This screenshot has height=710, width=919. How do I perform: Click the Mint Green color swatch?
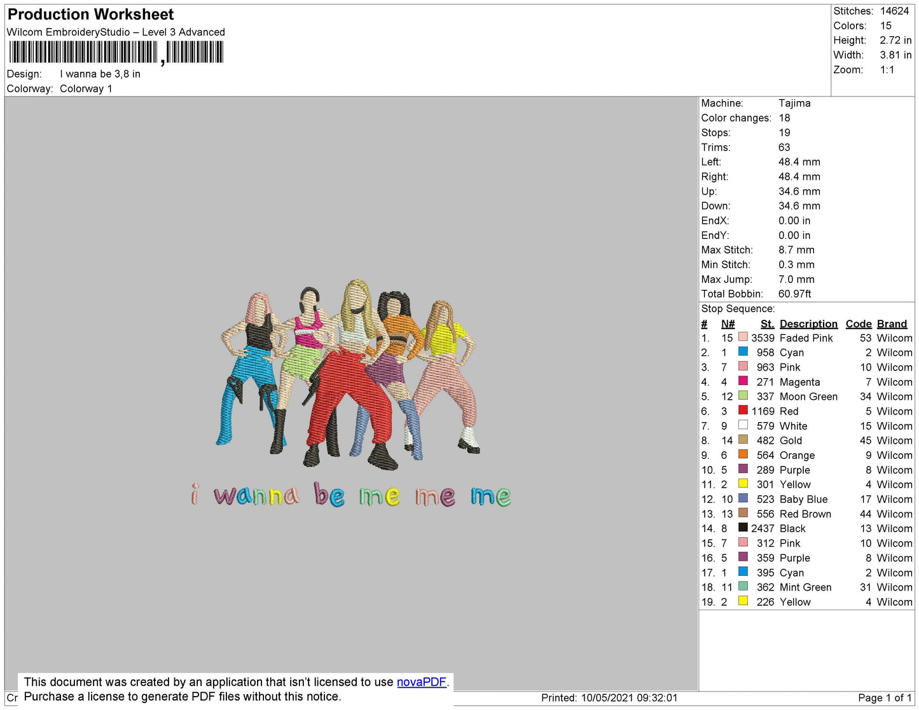pyautogui.click(x=743, y=585)
